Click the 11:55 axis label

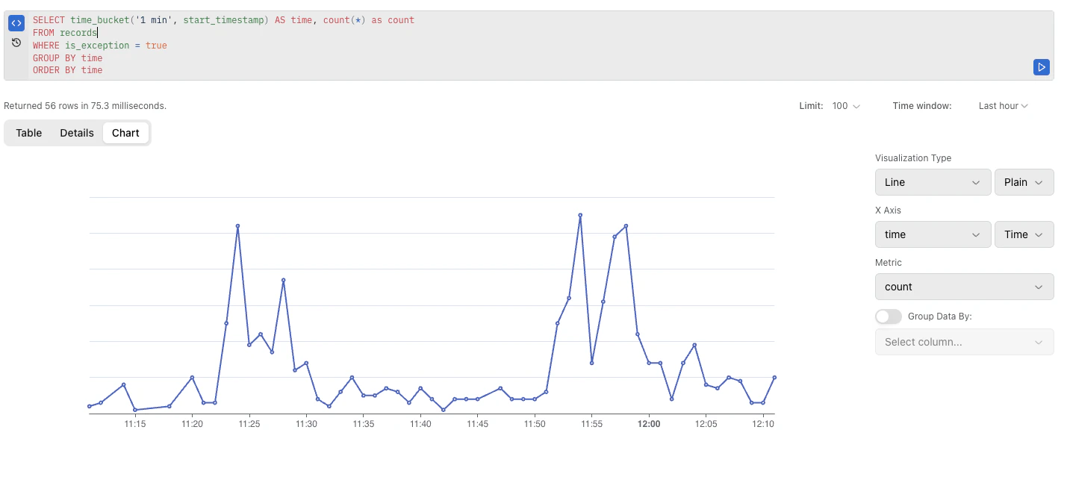591,424
